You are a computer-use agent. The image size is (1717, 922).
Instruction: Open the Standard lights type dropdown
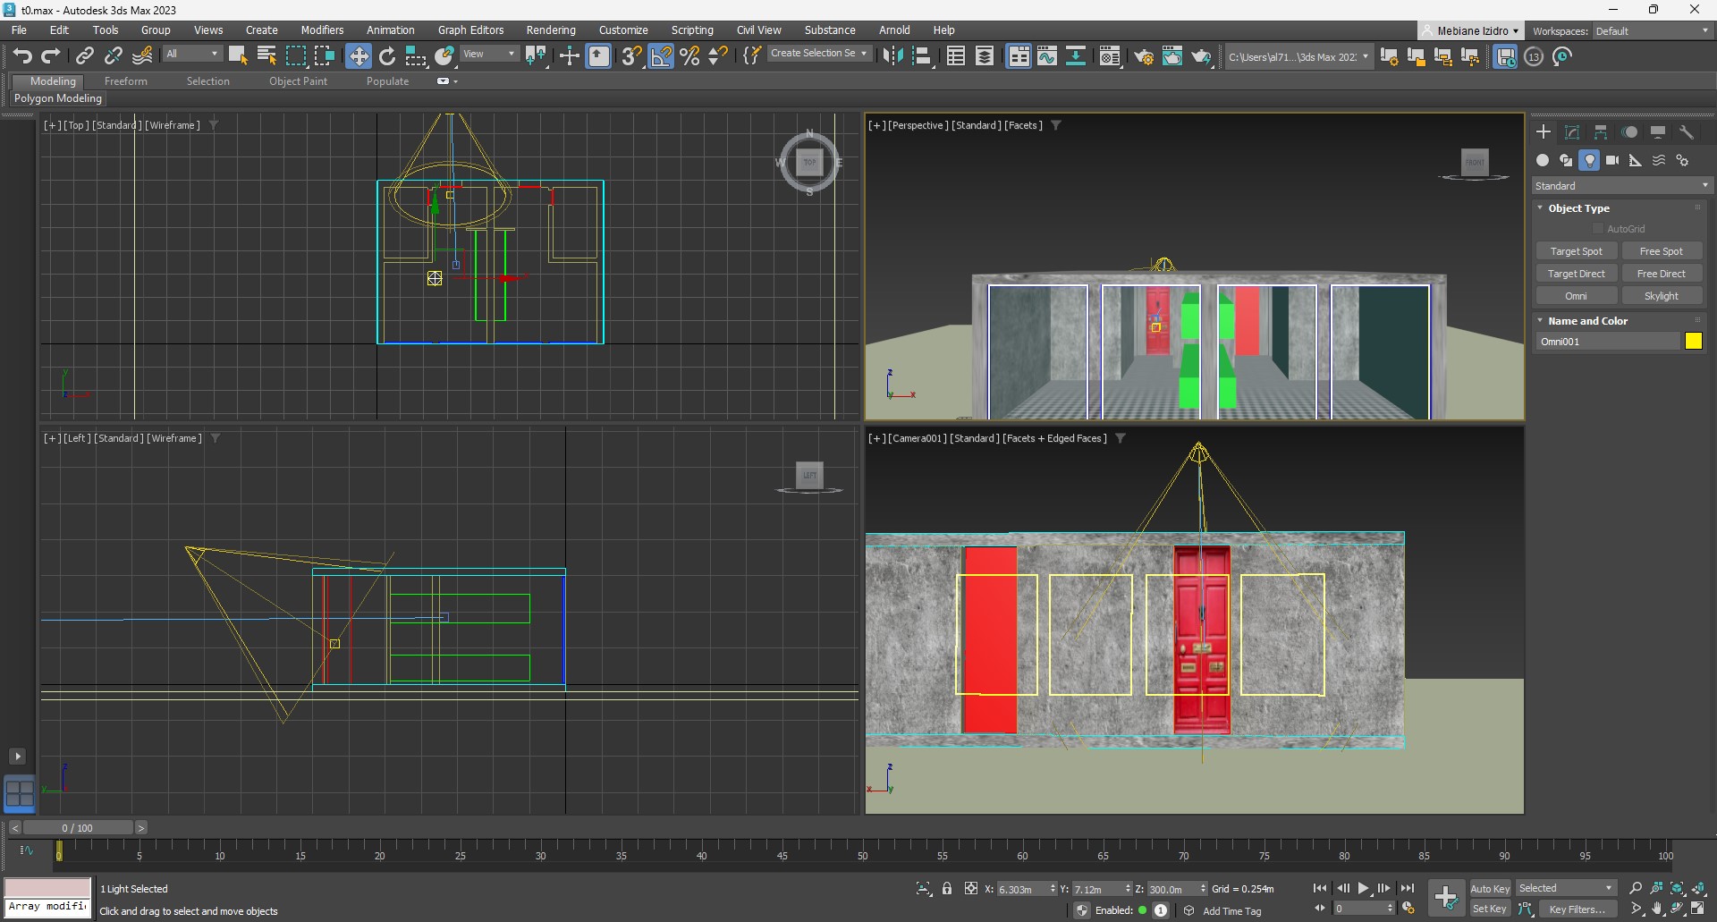1620,186
